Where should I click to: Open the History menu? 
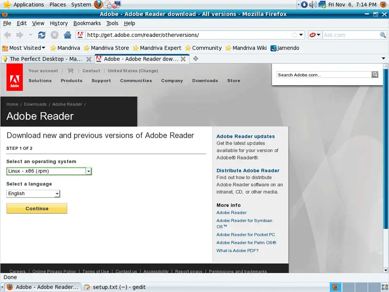point(59,23)
